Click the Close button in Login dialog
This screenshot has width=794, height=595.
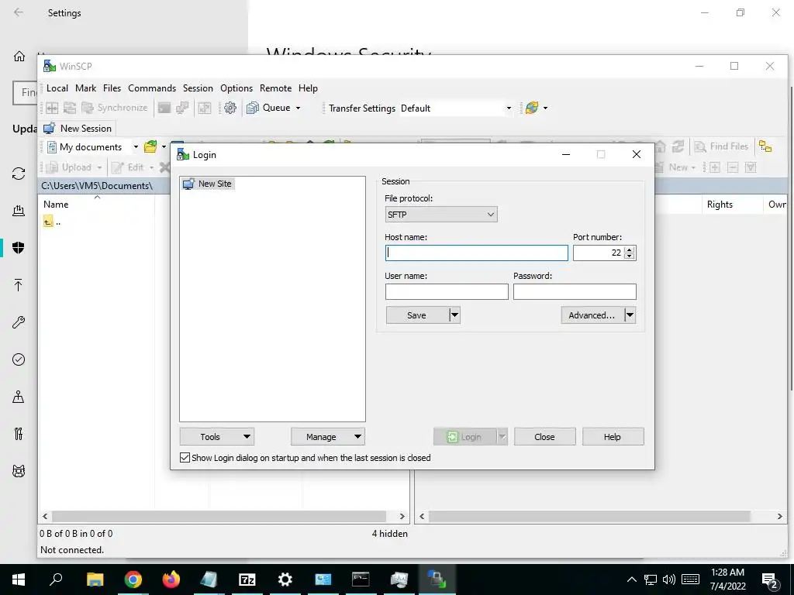pos(545,437)
